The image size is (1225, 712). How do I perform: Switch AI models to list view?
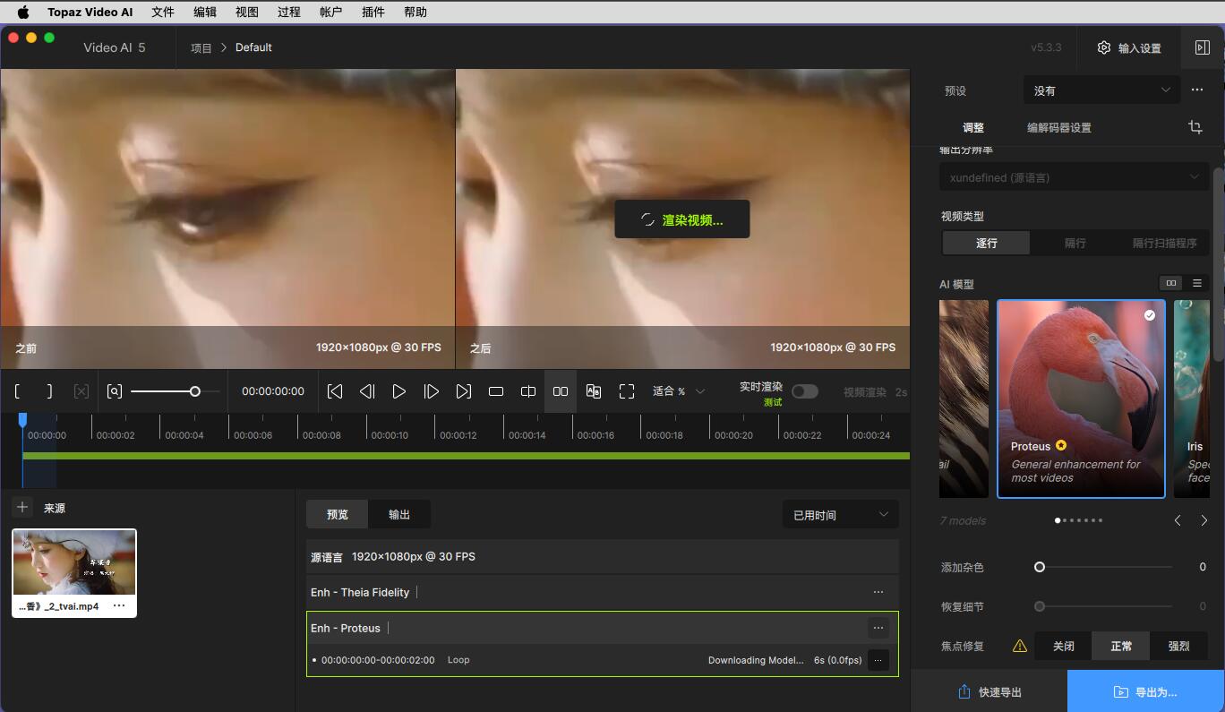(x=1197, y=283)
